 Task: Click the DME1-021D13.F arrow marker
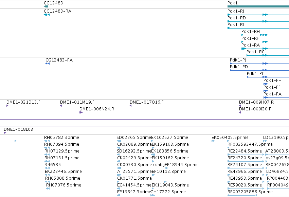(x=7, y=106)
